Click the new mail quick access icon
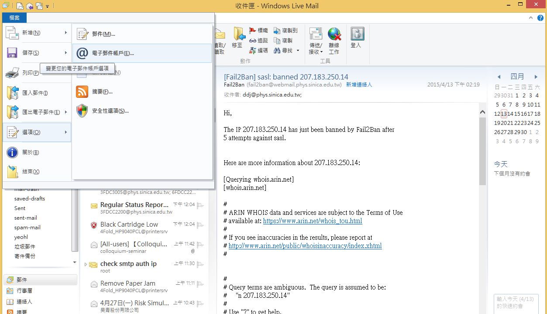547x314 pixels. 20,6
